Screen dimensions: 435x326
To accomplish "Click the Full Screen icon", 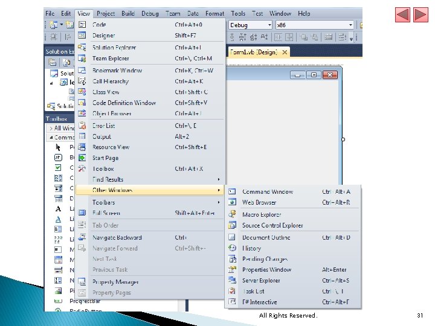I will [x=82, y=213].
